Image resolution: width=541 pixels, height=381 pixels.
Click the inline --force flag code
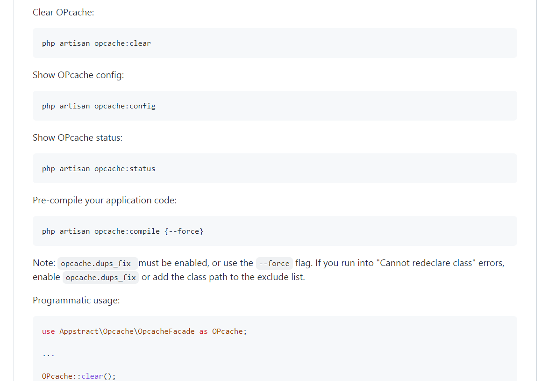[274, 263]
